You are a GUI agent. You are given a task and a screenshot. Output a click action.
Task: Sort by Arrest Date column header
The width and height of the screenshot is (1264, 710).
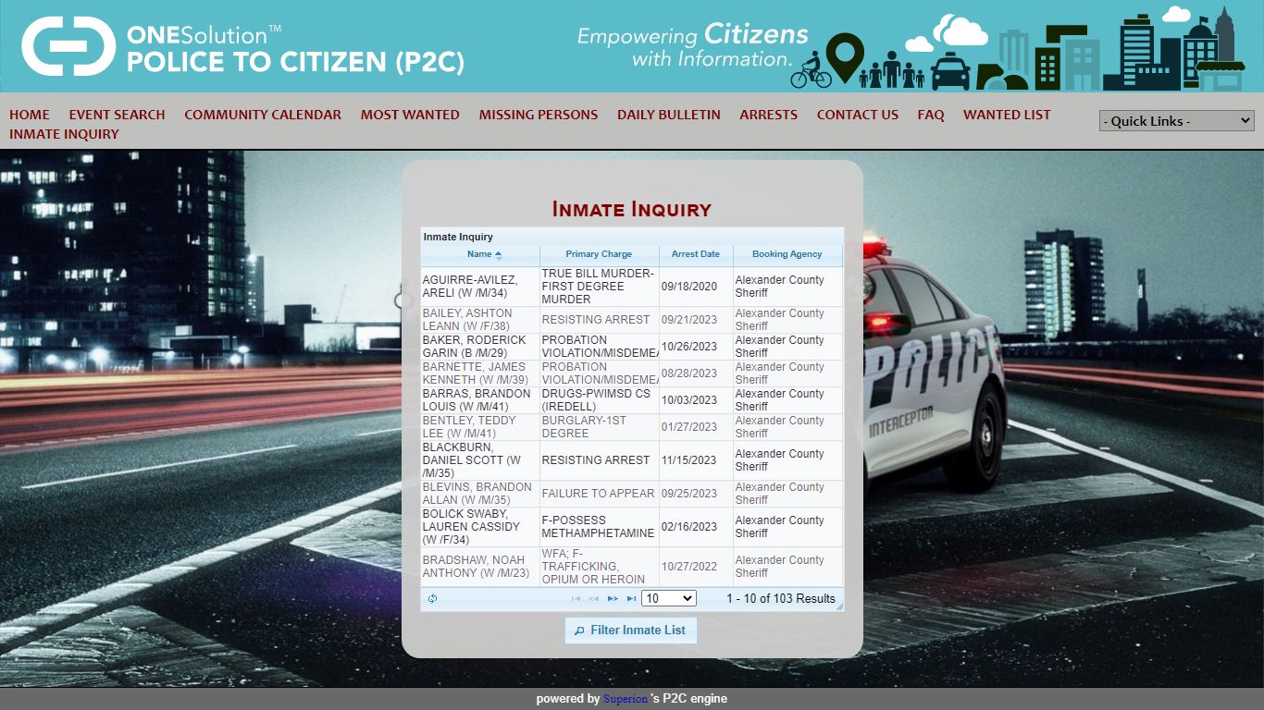tap(696, 254)
